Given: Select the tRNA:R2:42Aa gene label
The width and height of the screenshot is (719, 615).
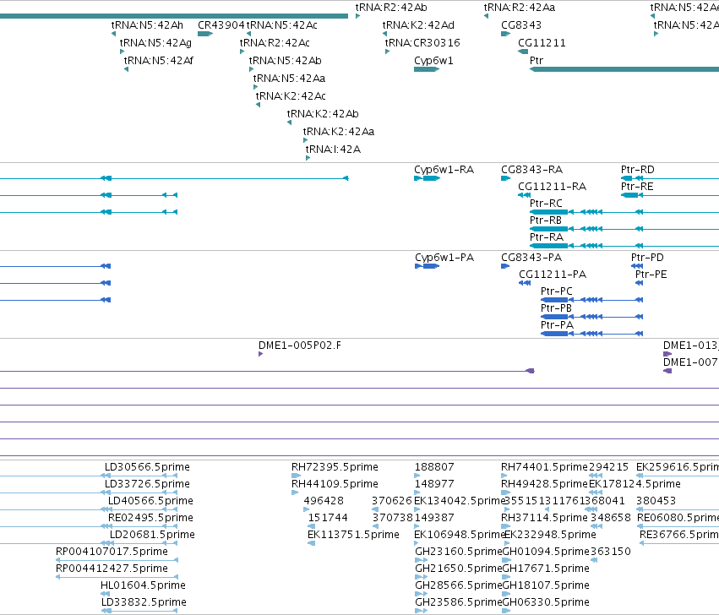Looking at the screenshot, I should (519, 8).
